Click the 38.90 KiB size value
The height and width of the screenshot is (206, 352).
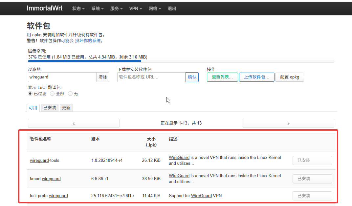pyautogui.click(x=151, y=179)
